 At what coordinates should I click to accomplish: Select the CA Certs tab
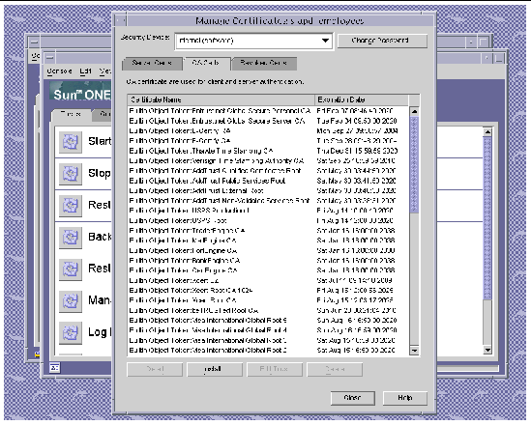point(206,63)
